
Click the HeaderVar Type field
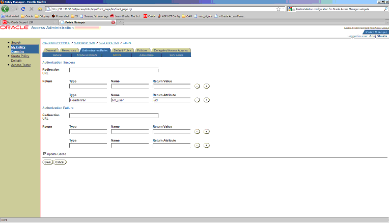click(88, 100)
